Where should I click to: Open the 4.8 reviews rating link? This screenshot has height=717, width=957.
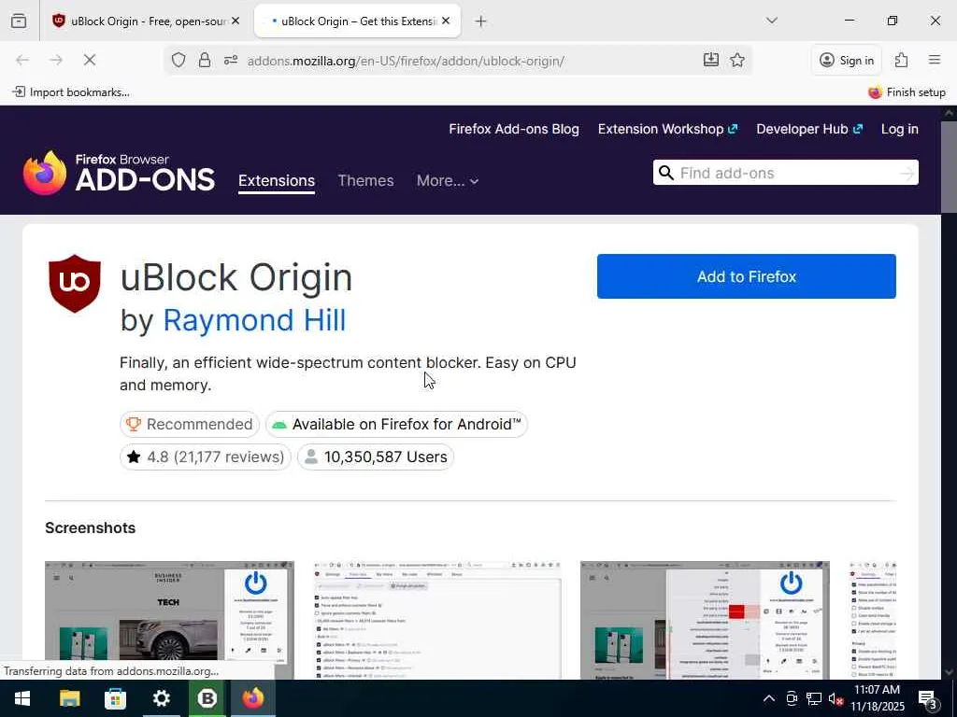tap(206, 457)
